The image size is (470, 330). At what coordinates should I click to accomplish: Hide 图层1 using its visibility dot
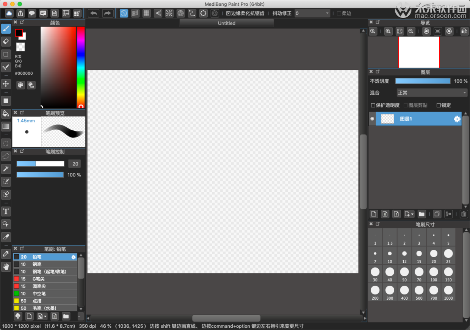tap(372, 119)
